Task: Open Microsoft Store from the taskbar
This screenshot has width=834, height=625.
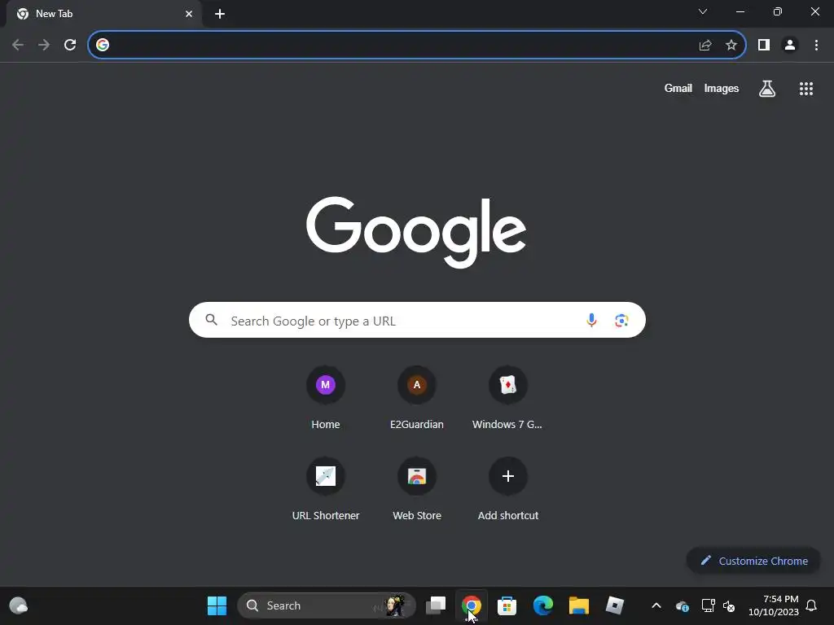Action: (507, 605)
